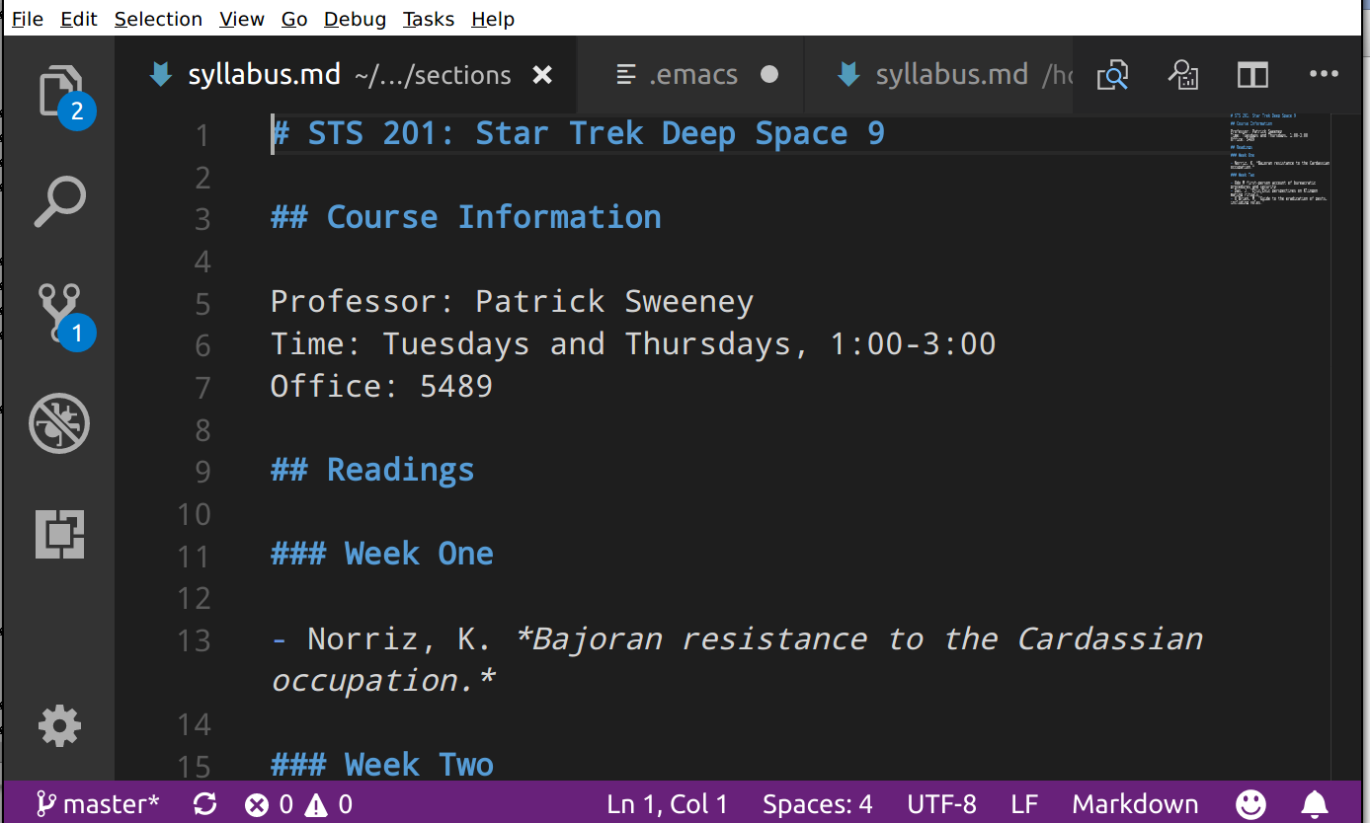
Task: Close the first syllabus.md tab
Action: pos(542,75)
